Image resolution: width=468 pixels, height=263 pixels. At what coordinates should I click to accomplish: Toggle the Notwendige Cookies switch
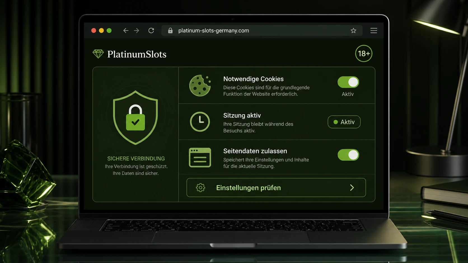pyautogui.click(x=348, y=82)
